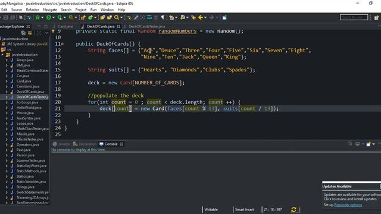Click the Open Type icon
This screenshot has height=214, width=381.
(102, 17)
